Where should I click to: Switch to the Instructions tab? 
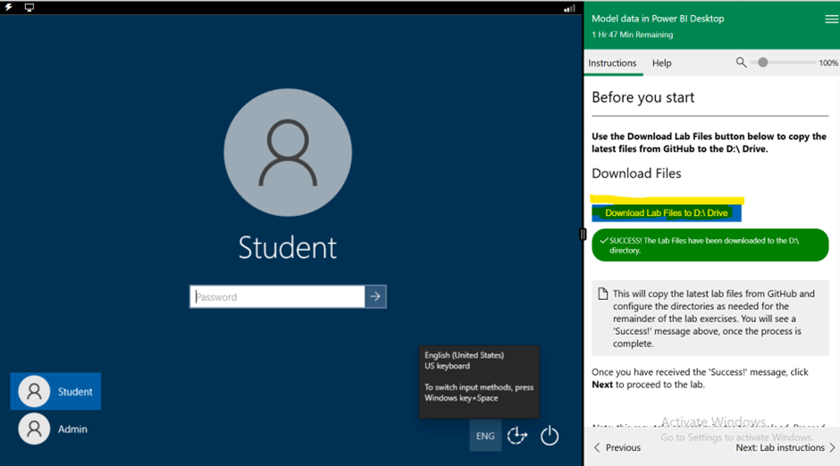point(612,63)
